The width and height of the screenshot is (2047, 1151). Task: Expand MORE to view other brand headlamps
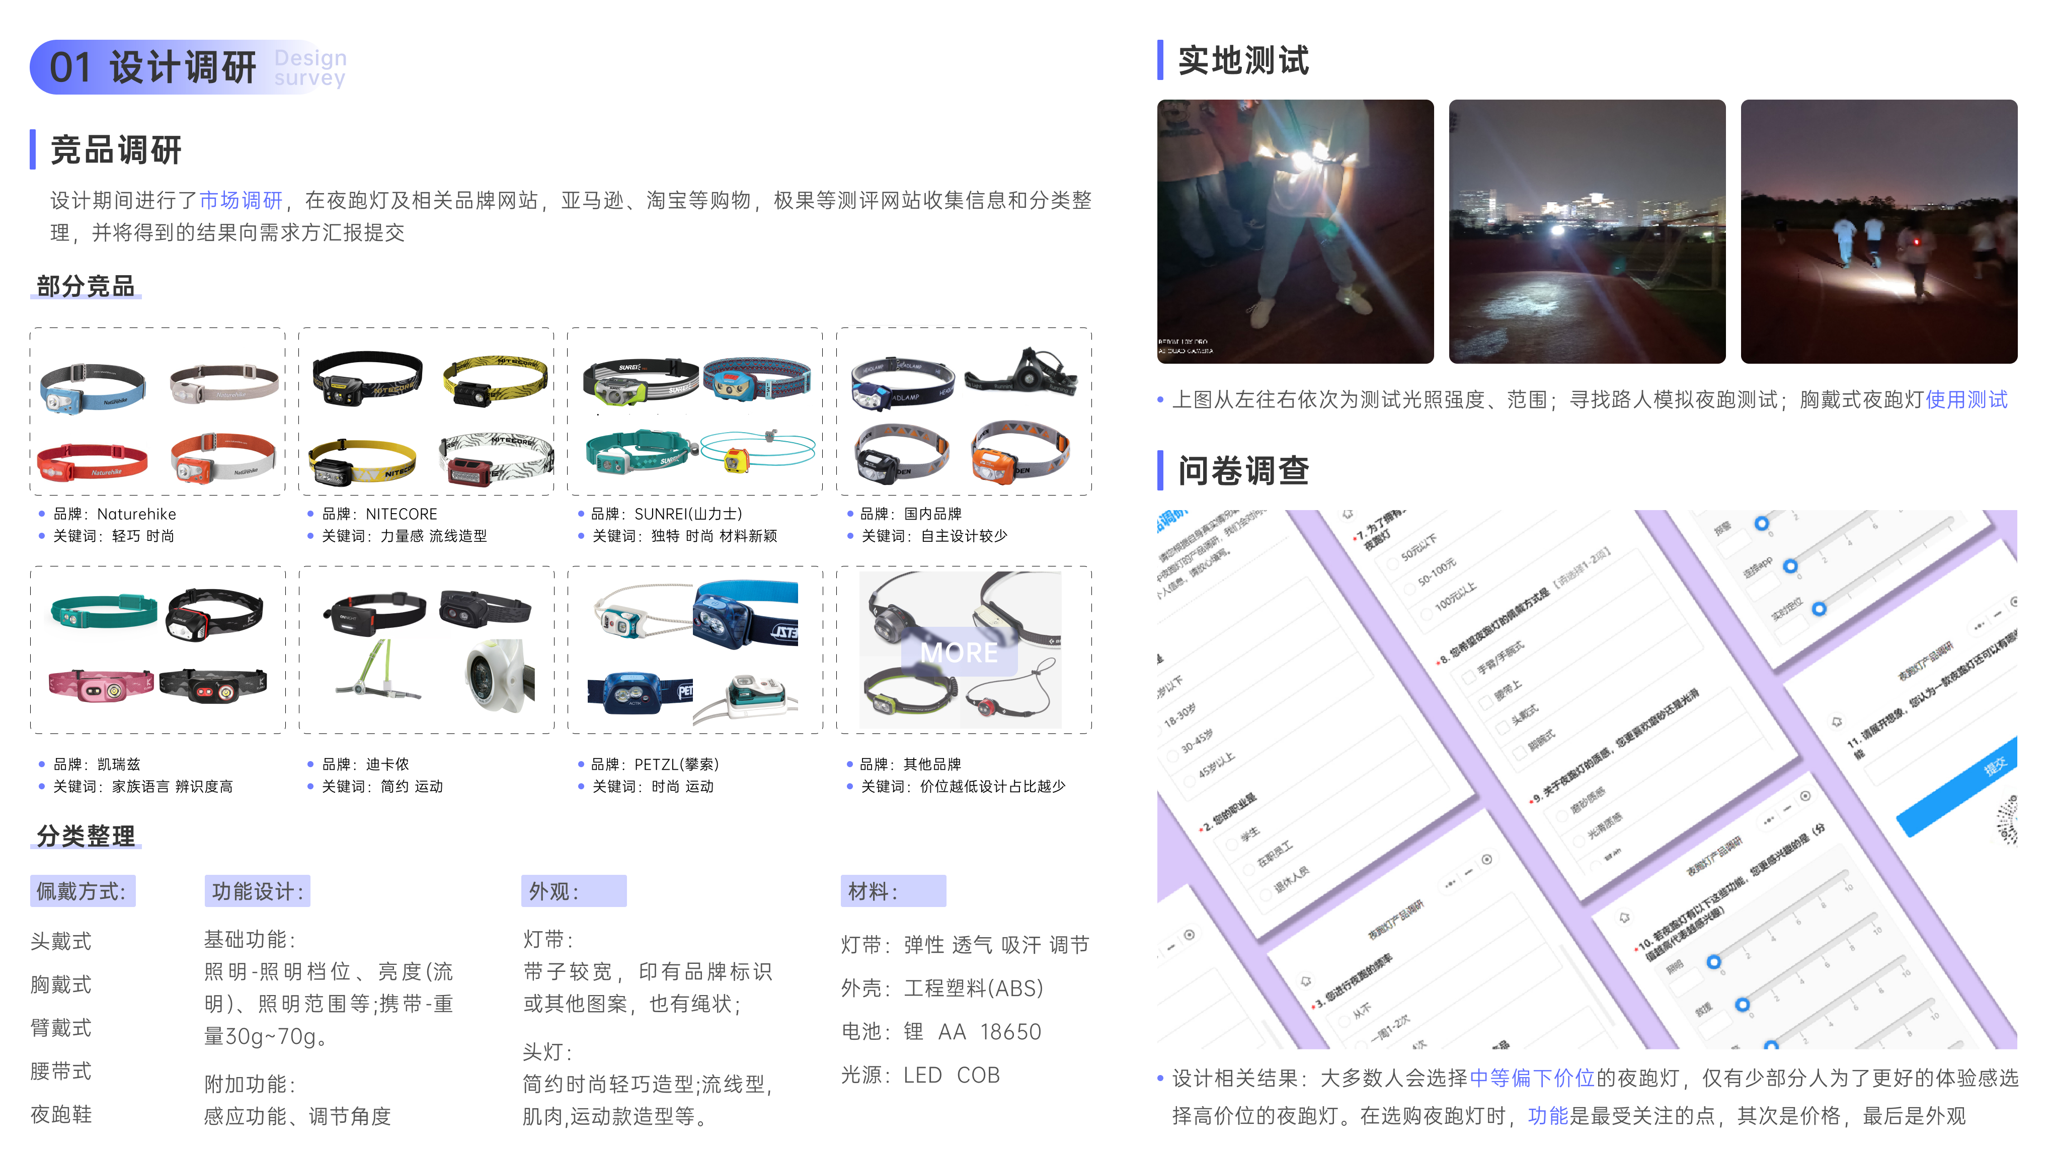960,651
